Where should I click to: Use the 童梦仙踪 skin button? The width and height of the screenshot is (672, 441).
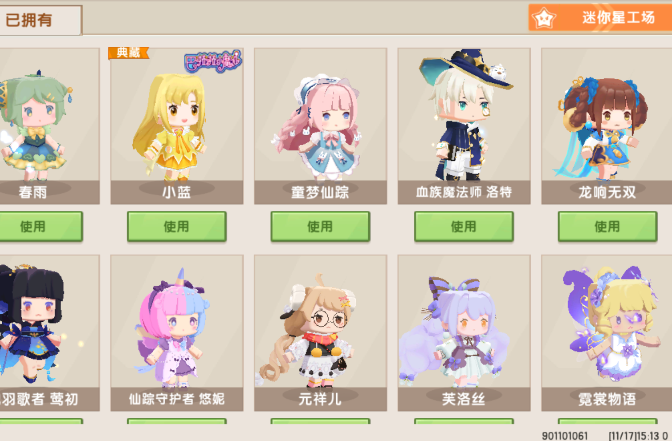(x=320, y=227)
